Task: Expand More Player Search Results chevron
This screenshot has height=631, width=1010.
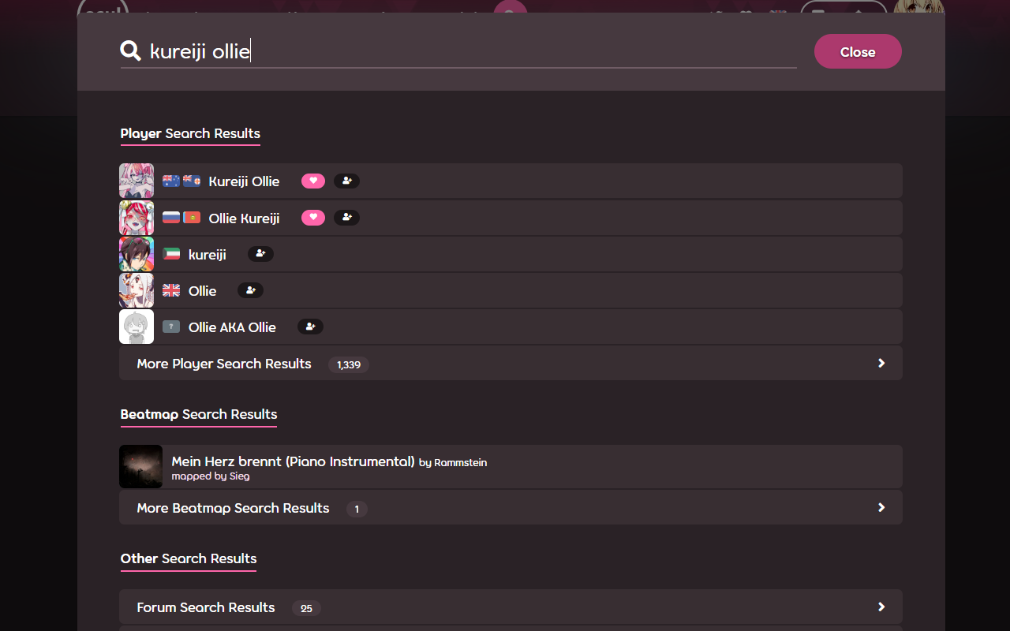Action: pyautogui.click(x=881, y=363)
